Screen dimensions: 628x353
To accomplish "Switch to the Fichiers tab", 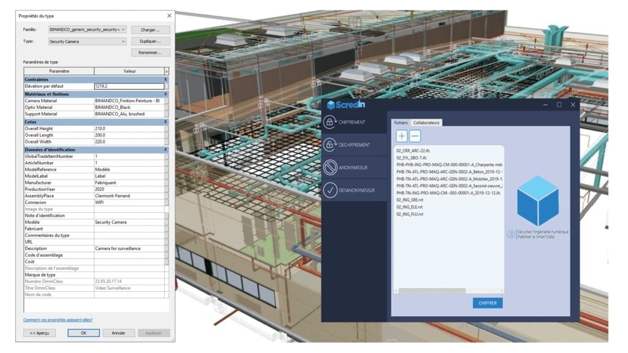I will click(400, 123).
